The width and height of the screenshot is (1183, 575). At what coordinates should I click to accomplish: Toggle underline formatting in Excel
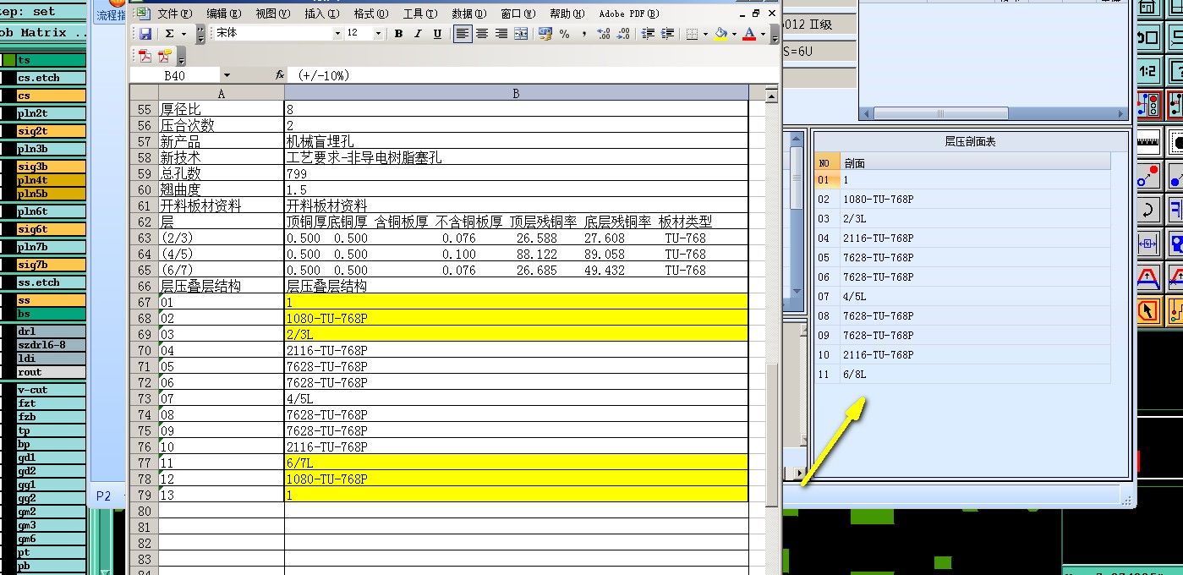pyautogui.click(x=437, y=34)
